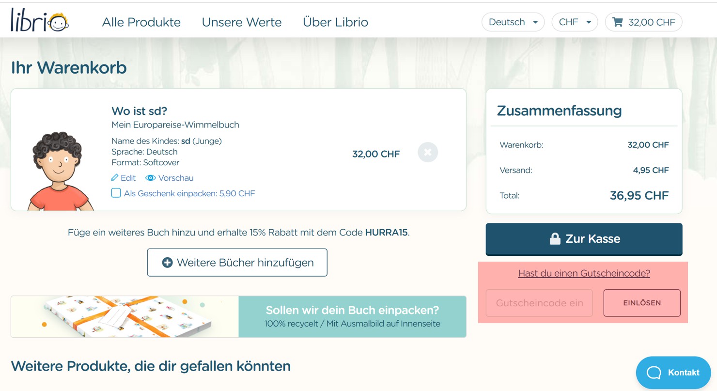The height and width of the screenshot is (391, 717).
Task: Click the Einlösen button
Action: 642,303
